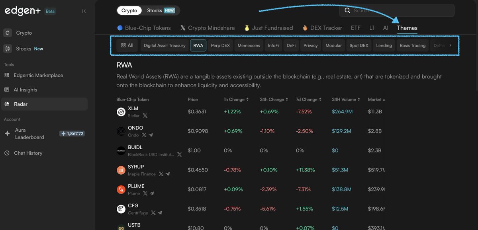Click the XLM Stellar token logo
The width and height of the screenshot is (478, 230).
[x=121, y=112]
